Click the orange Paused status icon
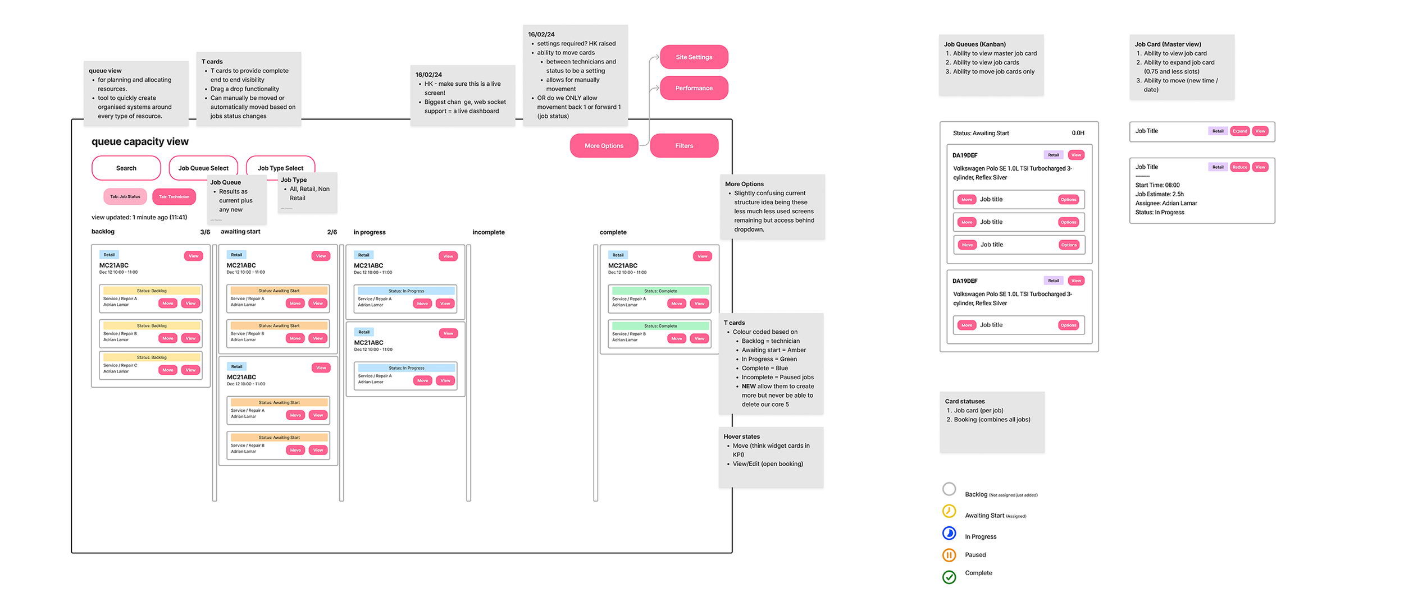Screen dimensions: 1404x611 949,555
